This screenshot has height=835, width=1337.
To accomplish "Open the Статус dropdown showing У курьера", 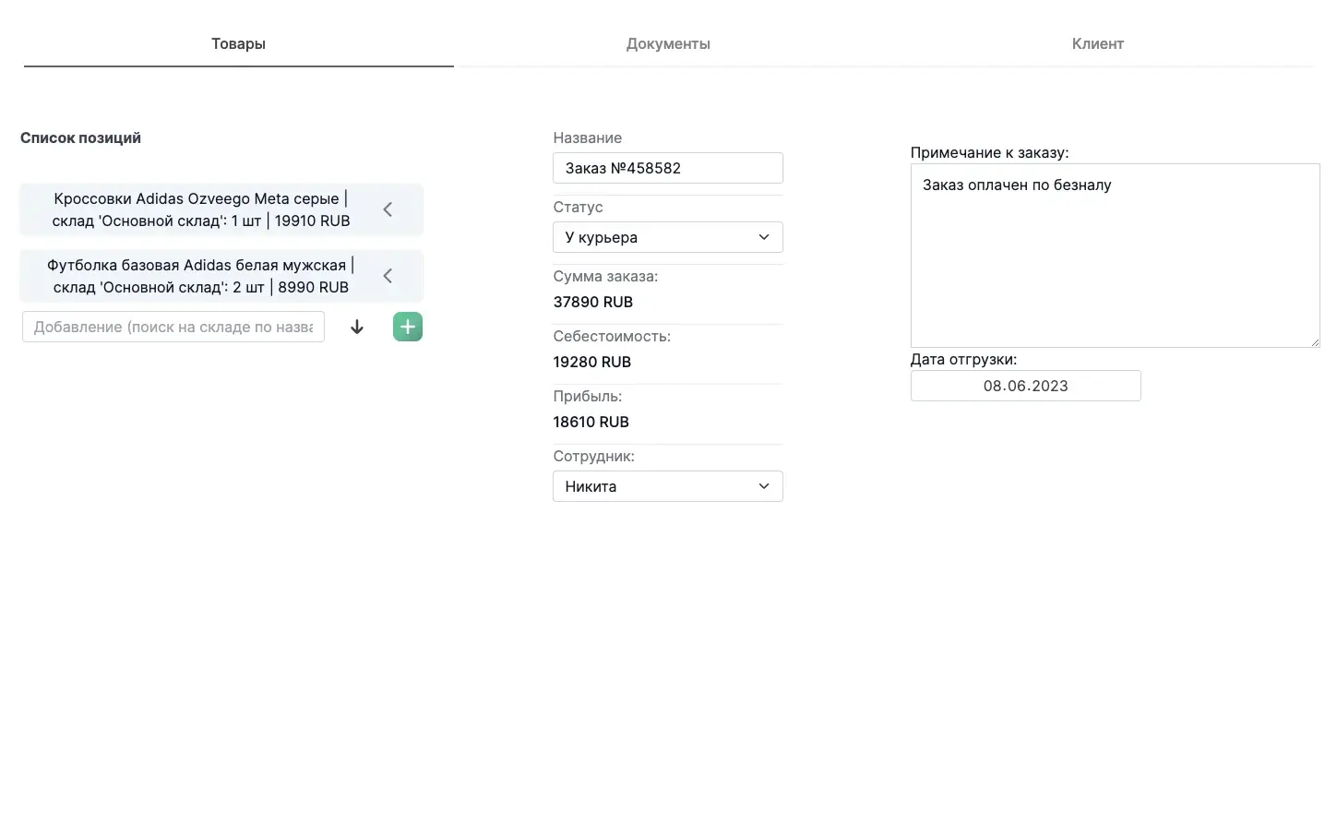I will pyautogui.click(x=667, y=237).
